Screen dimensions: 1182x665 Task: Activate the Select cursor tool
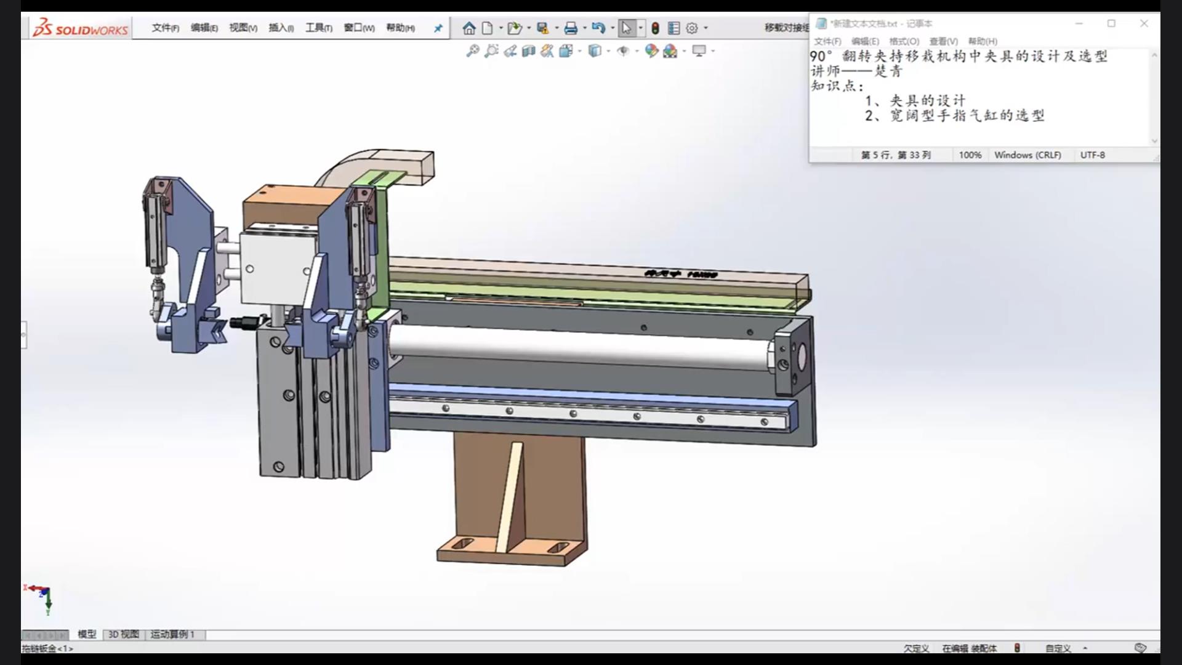627,28
